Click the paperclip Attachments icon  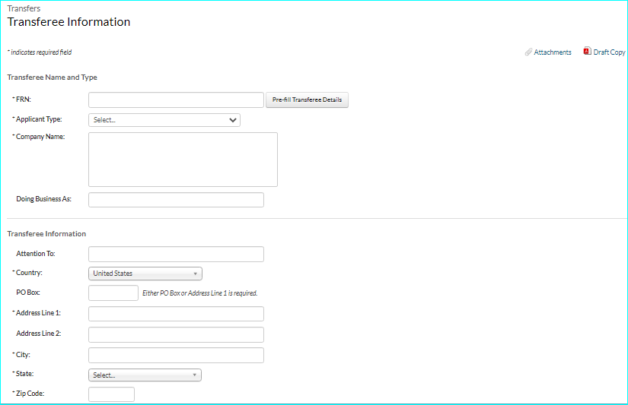click(528, 52)
